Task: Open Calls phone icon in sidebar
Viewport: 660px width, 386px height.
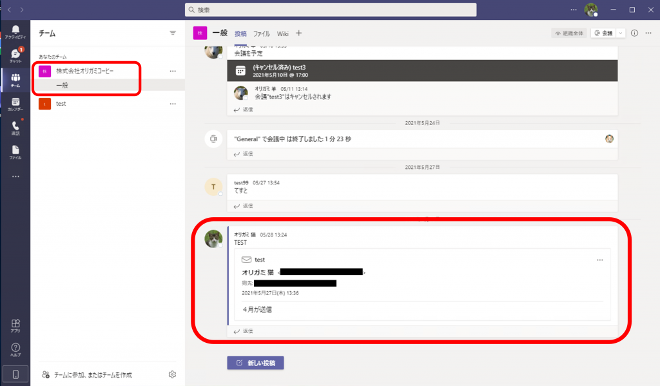Action: click(x=15, y=128)
